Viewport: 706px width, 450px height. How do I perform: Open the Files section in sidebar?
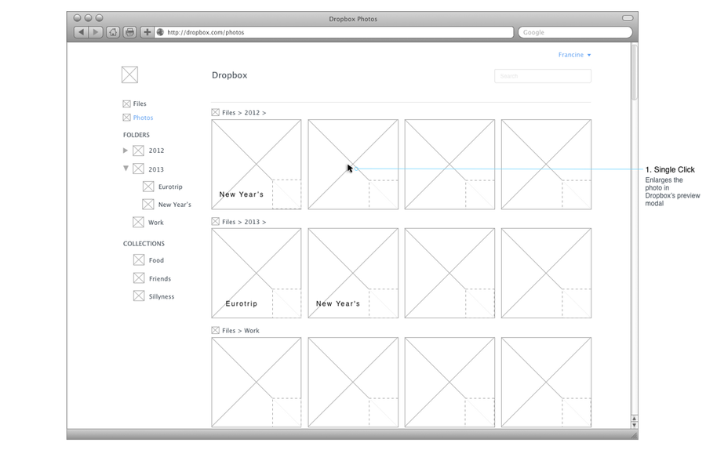pos(140,104)
